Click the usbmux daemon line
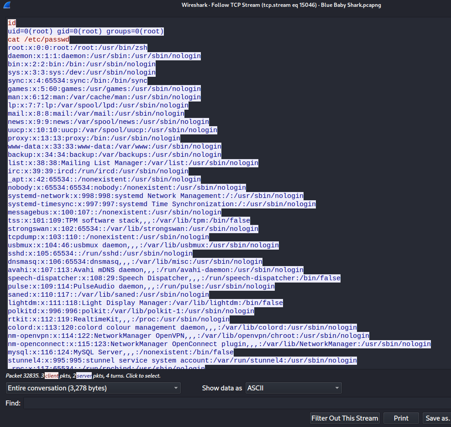This screenshot has width=451, height=427. [x=143, y=245]
